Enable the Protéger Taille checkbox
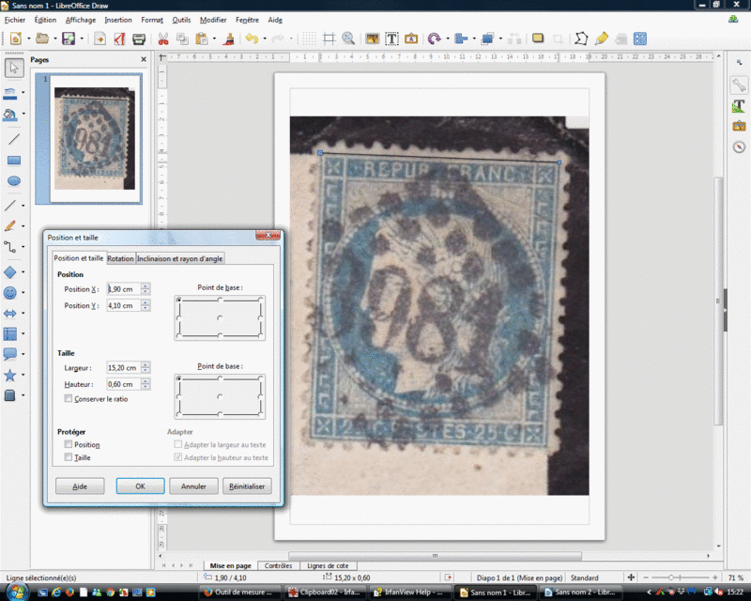Image resolution: width=751 pixels, height=601 pixels. (69, 457)
